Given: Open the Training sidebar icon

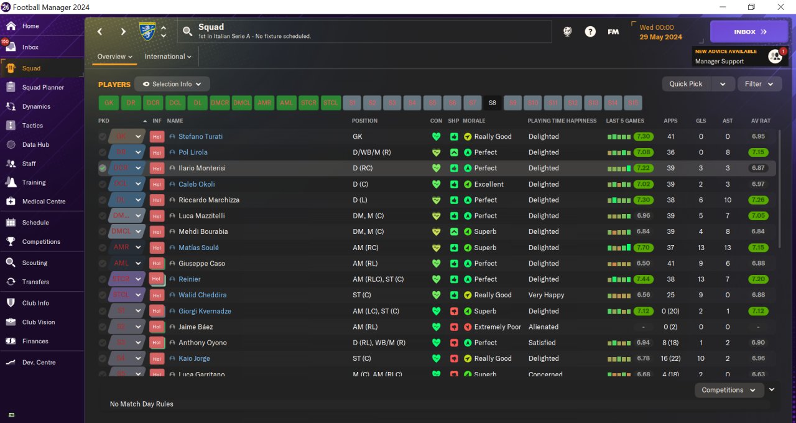Looking at the screenshot, I should 11,183.
